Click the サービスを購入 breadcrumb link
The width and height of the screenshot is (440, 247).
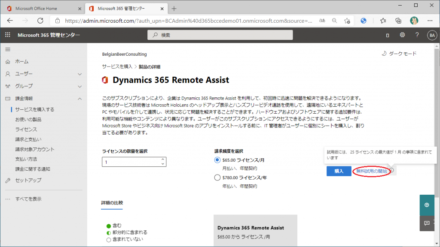point(117,66)
